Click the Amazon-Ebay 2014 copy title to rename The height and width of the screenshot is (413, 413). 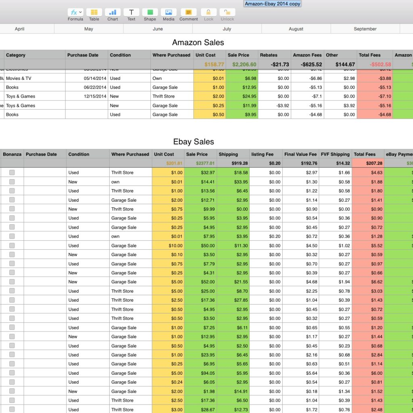tap(272, 4)
